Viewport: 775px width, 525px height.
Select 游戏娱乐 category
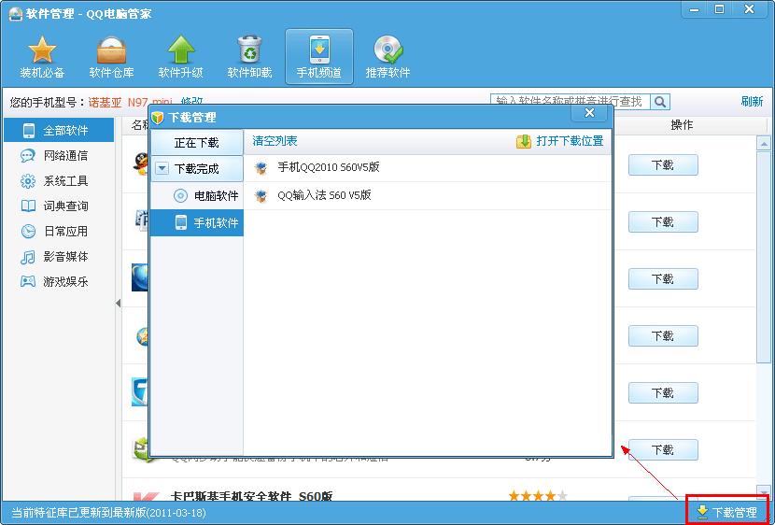click(x=59, y=282)
